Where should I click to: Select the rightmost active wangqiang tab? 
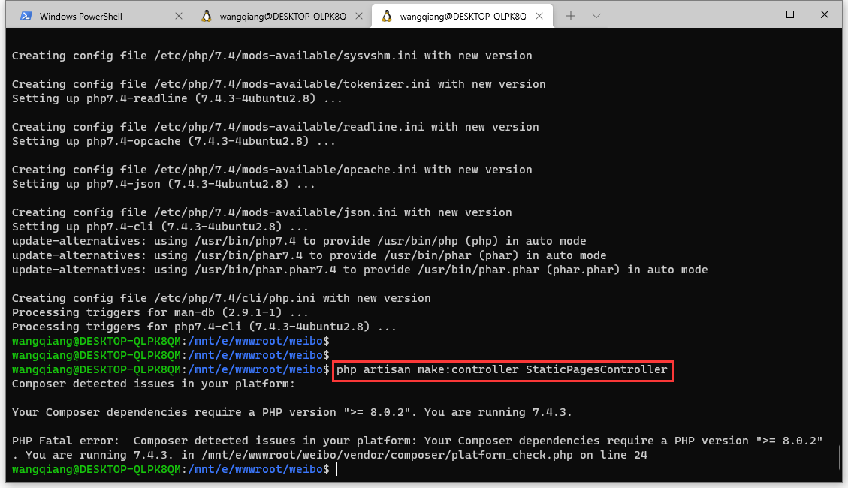click(x=462, y=16)
